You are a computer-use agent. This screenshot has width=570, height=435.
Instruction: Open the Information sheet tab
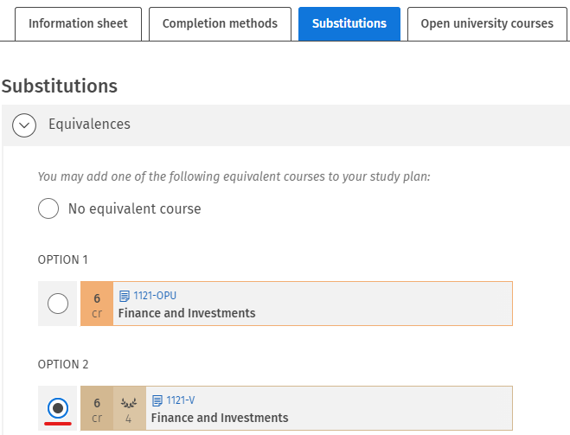(78, 23)
